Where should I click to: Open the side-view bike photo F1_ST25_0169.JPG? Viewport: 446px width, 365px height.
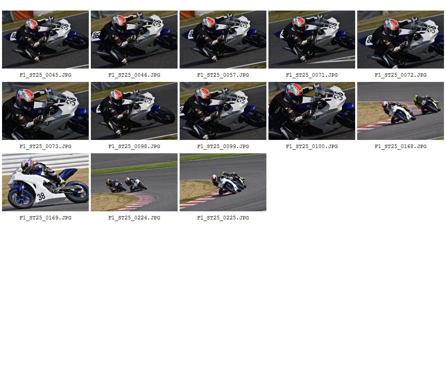click(x=45, y=182)
